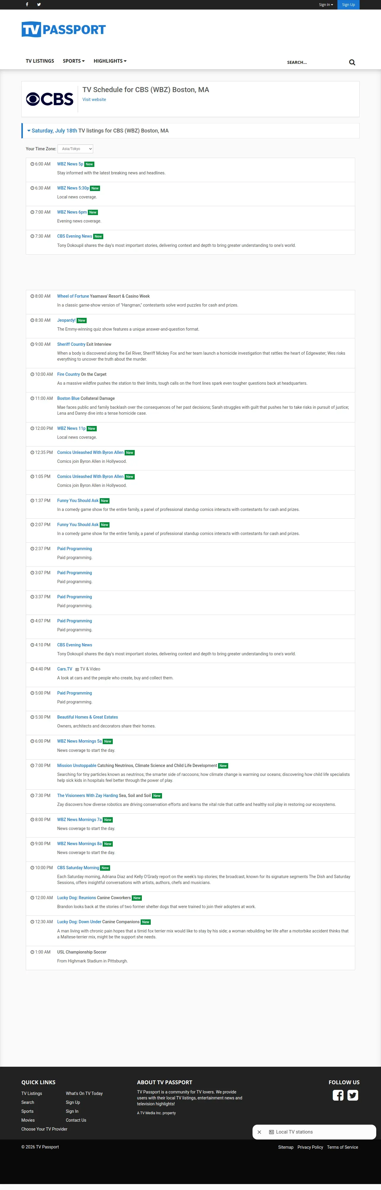Open the Sign In dropdown

[326, 5]
